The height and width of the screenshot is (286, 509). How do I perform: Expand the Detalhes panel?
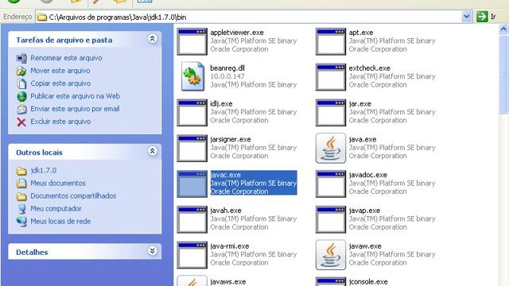click(152, 251)
